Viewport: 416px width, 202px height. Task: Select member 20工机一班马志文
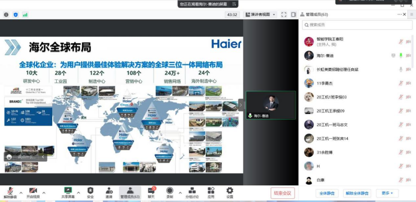point(357,125)
